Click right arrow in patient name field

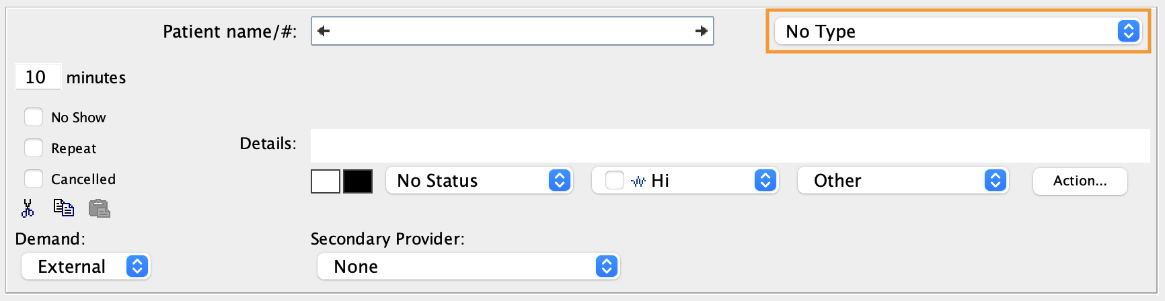point(702,31)
